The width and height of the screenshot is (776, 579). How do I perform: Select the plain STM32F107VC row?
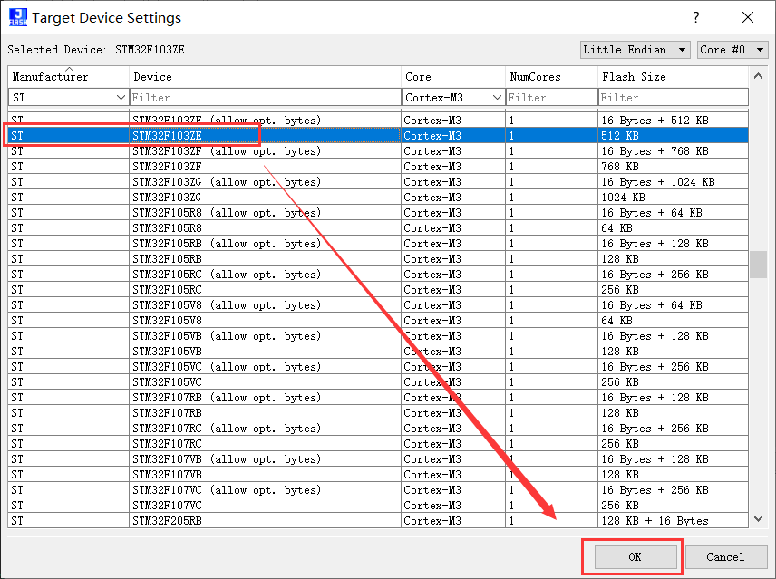[x=378, y=506]
